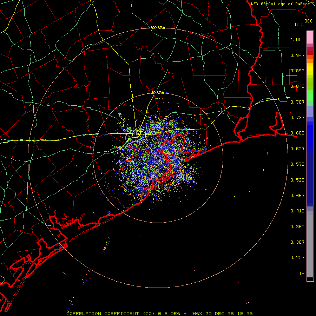Click the 0.413 scale value

click(x=297, y=211)
